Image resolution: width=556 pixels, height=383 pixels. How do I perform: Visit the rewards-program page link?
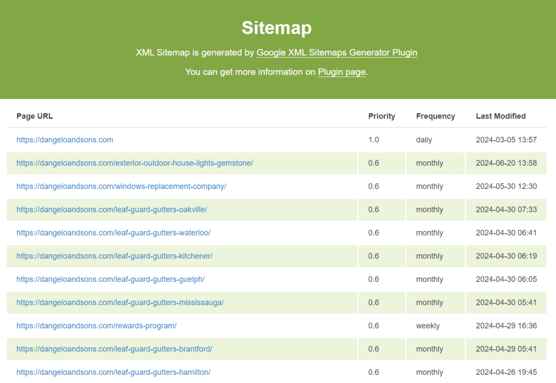(x=95, y=325)
